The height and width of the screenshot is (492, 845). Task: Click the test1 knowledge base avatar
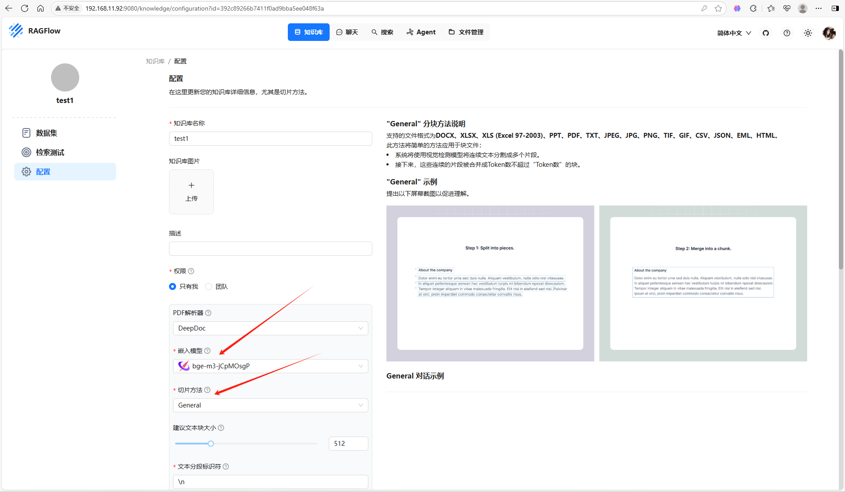[65, 77]
